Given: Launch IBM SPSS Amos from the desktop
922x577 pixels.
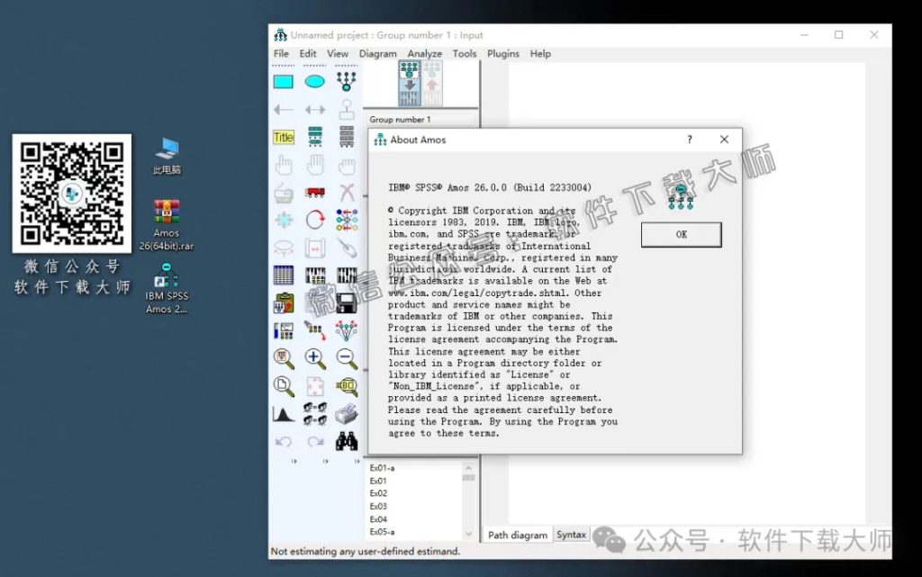Looking at the screenshot, I should coord(167,279).
